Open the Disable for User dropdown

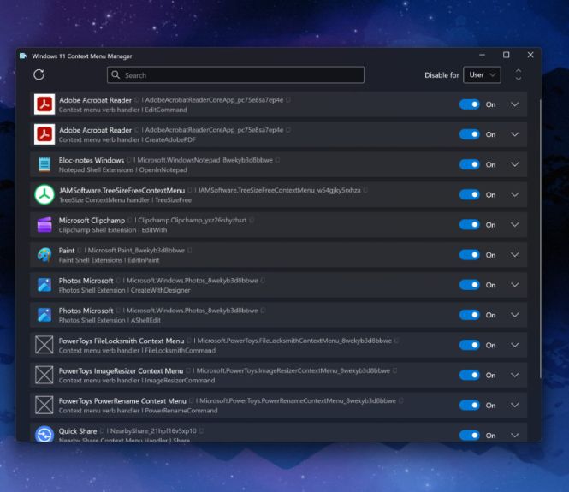tap(482, 74)
